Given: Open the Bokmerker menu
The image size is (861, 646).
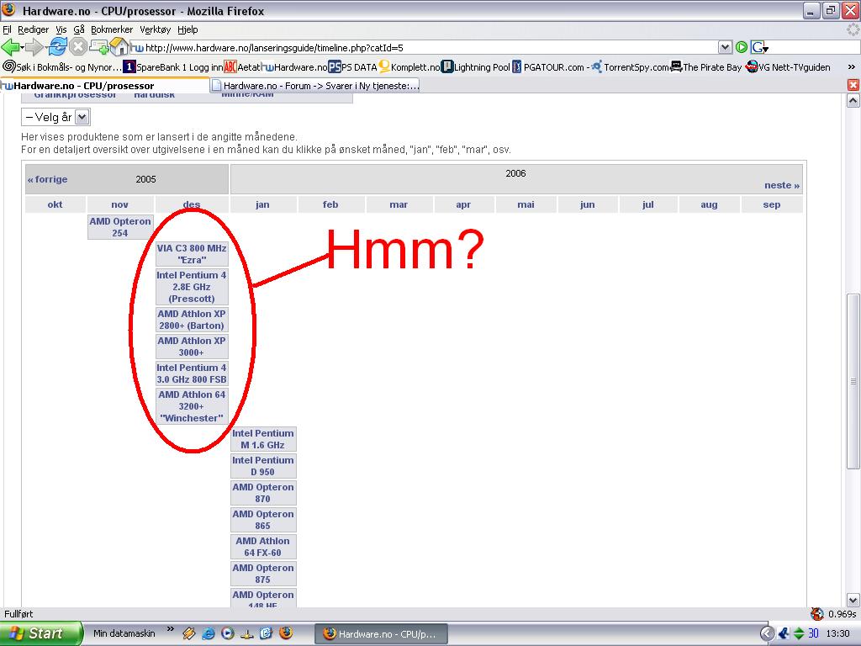Looking at the screenshot, I should 112,29.
